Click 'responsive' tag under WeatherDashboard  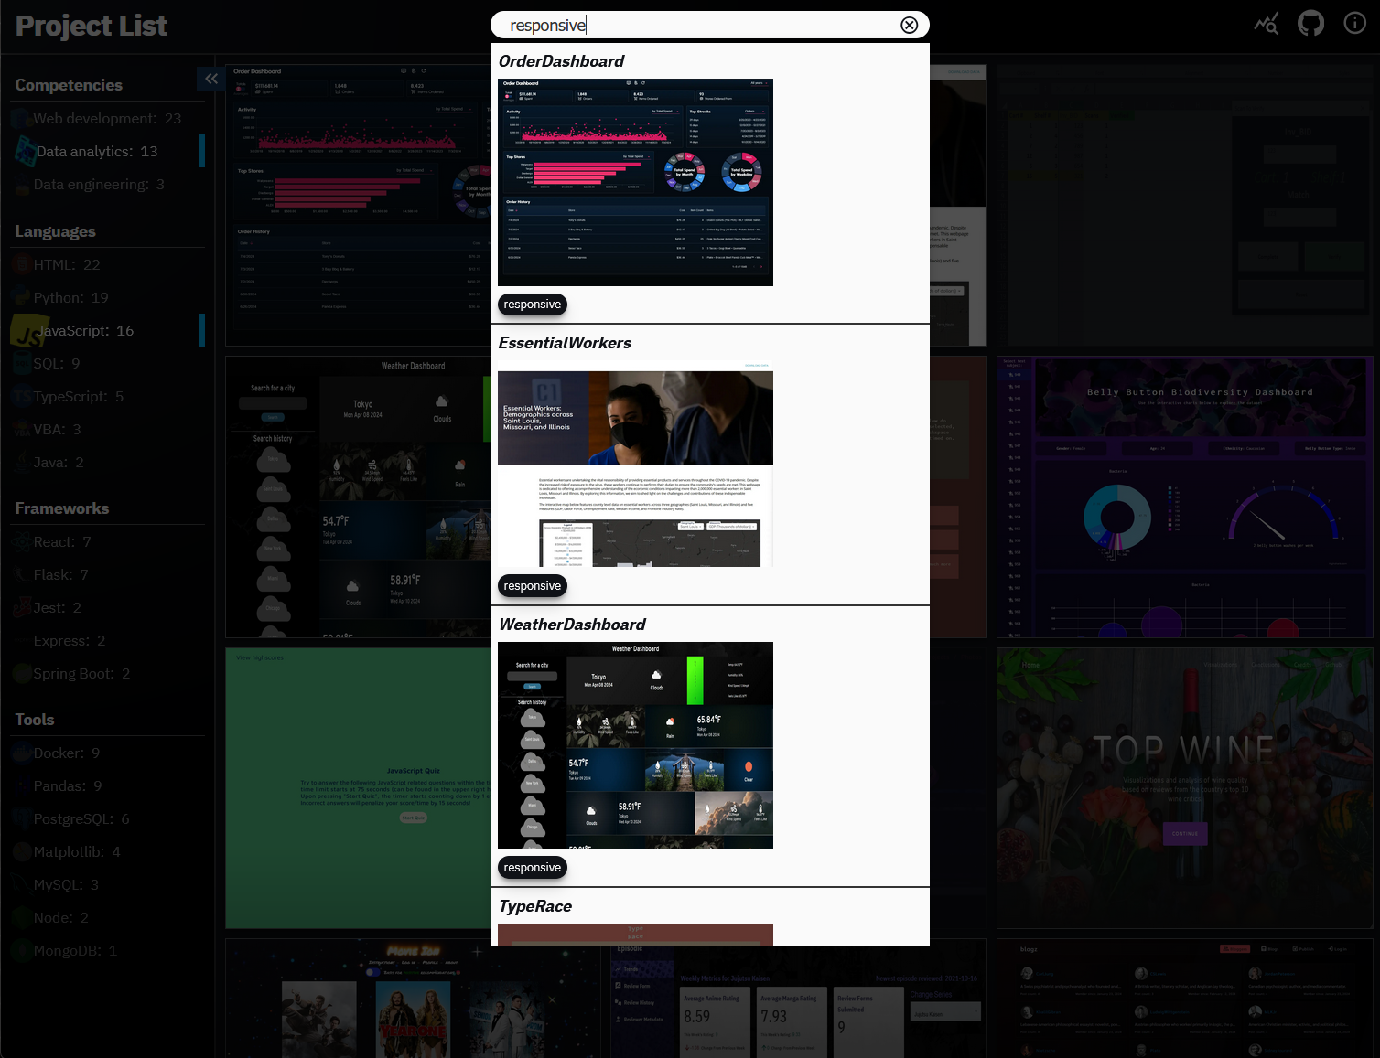533,868
